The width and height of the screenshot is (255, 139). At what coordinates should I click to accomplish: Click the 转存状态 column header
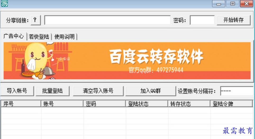[x=189, y=104]
